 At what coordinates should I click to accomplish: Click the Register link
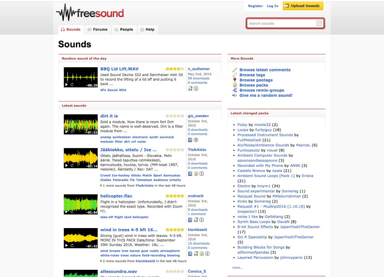255,6
